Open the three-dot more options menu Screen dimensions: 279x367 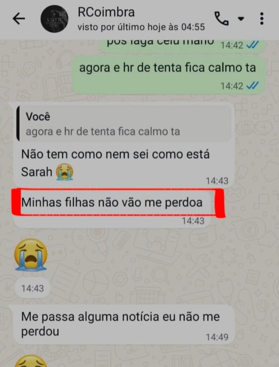262,19
